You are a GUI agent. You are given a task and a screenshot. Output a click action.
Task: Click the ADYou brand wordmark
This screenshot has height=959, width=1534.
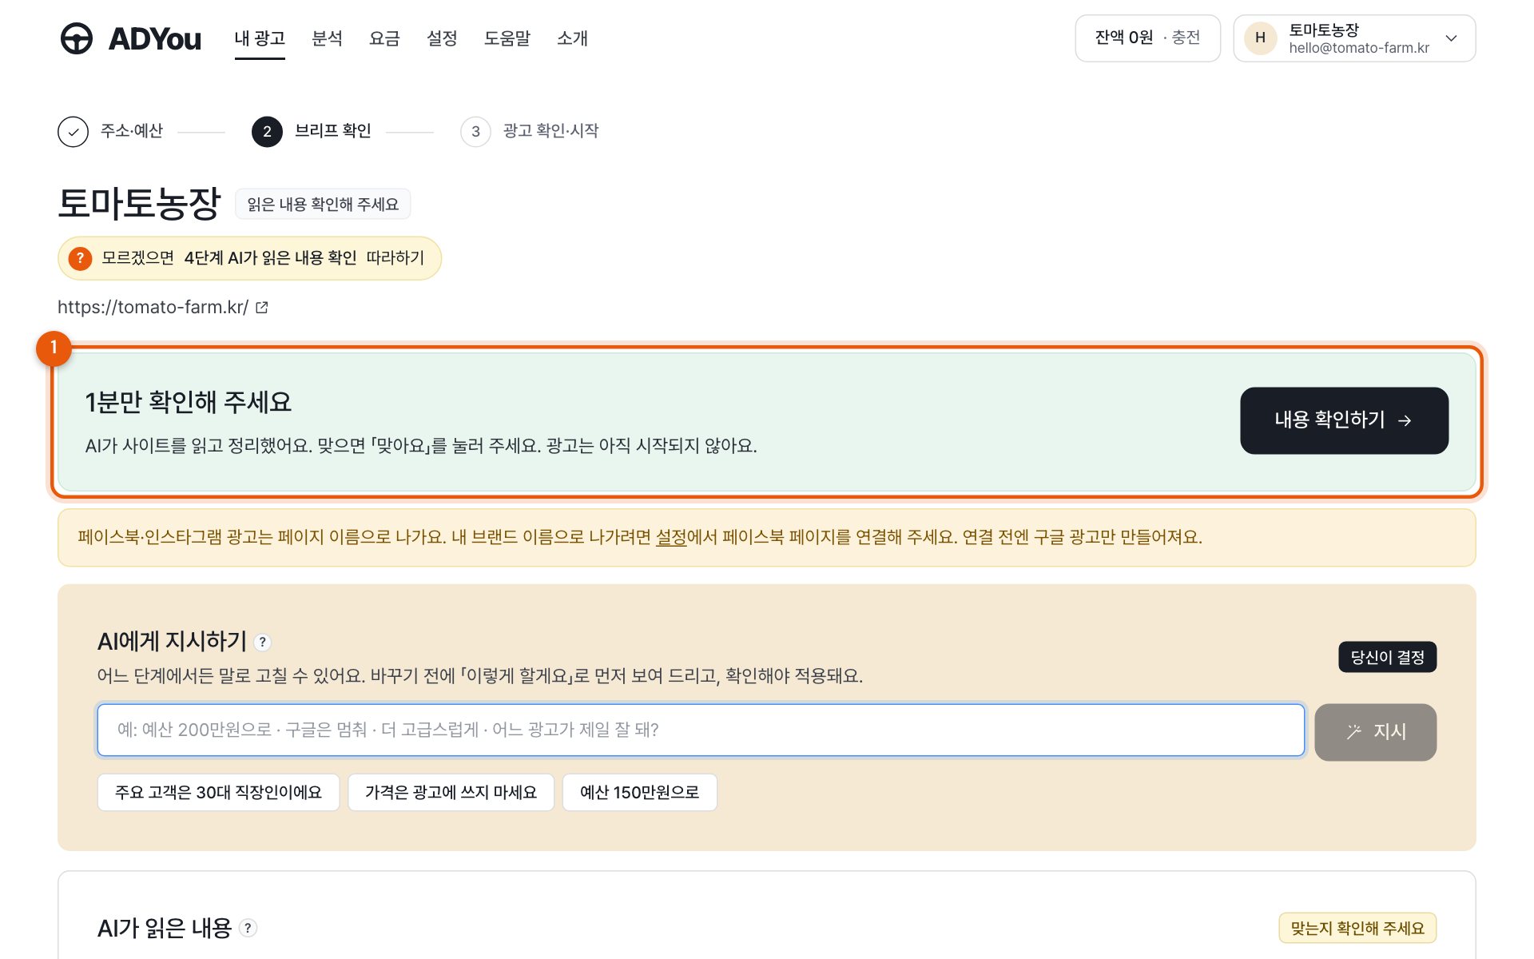(155, 39)
